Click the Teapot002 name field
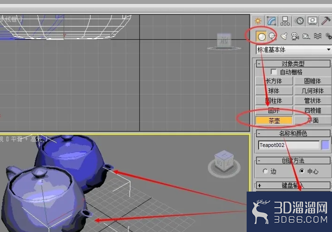Screen dimensions: 332x232 pyautogui.click(x=289, y=145)
